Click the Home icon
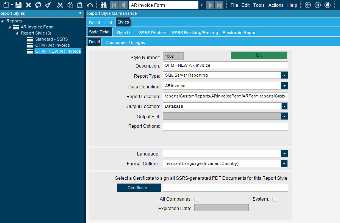340x223 pixels. [x=328, y=5]
